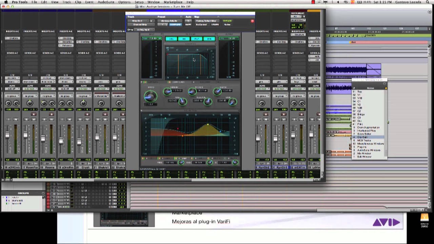Open the Pro Tools application menu
The image size is (434, 244).
[x=19, y=2]
